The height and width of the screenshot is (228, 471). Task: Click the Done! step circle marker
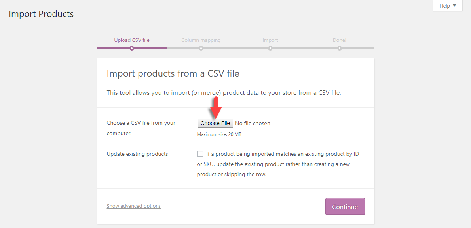point(340,48)
